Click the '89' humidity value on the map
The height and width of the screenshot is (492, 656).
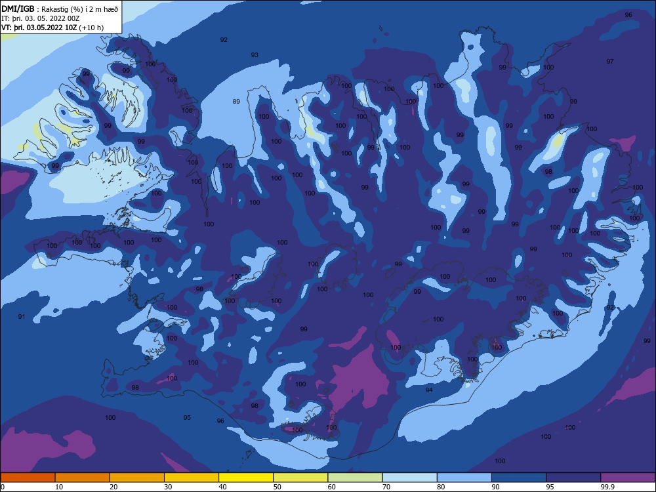pos(236,101)
